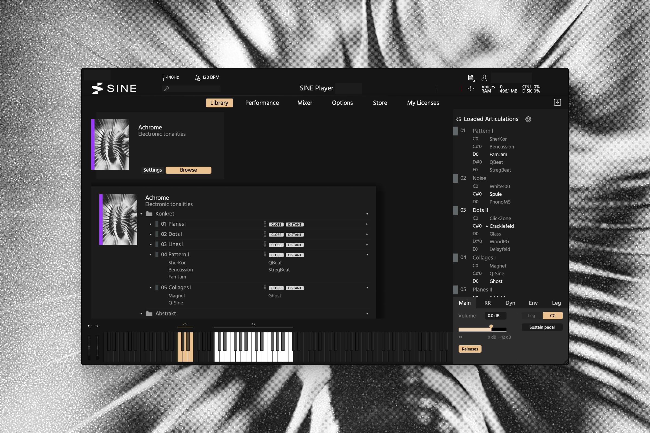
Task: Open the Performance tab
Action: tap(262, 103)
